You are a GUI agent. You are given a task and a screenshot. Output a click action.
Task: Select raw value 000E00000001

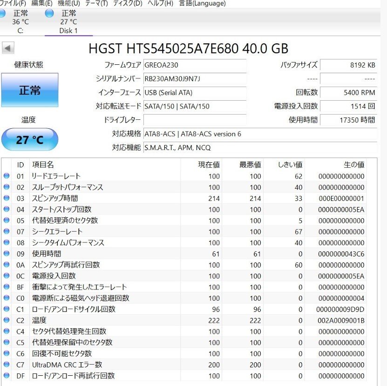(341, 199)
